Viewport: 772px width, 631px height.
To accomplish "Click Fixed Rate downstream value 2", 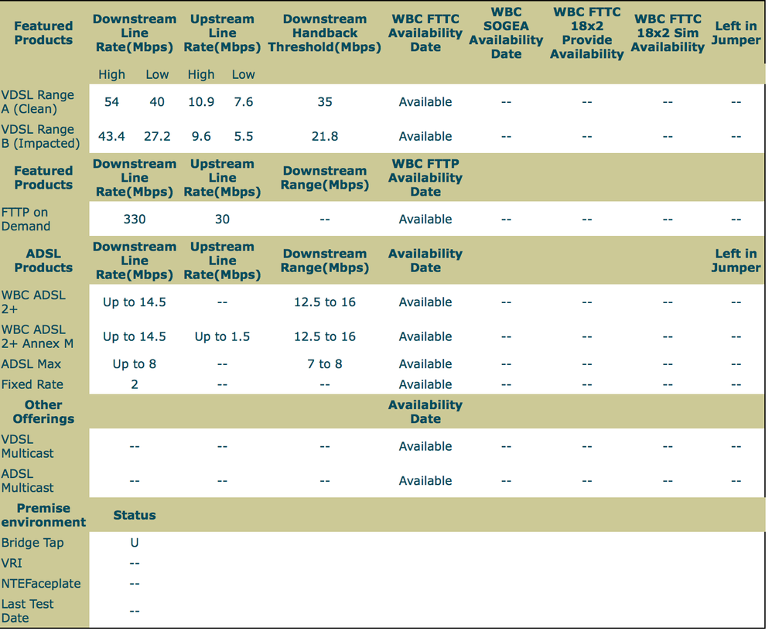I will (x=135, y=384).
